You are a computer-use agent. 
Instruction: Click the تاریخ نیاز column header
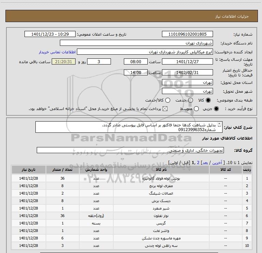(x=29, y=169)
